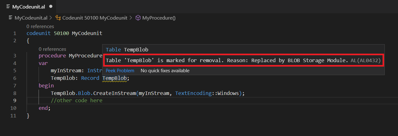
Task: Click line number 1 in gutter
Action: point(15,33)
